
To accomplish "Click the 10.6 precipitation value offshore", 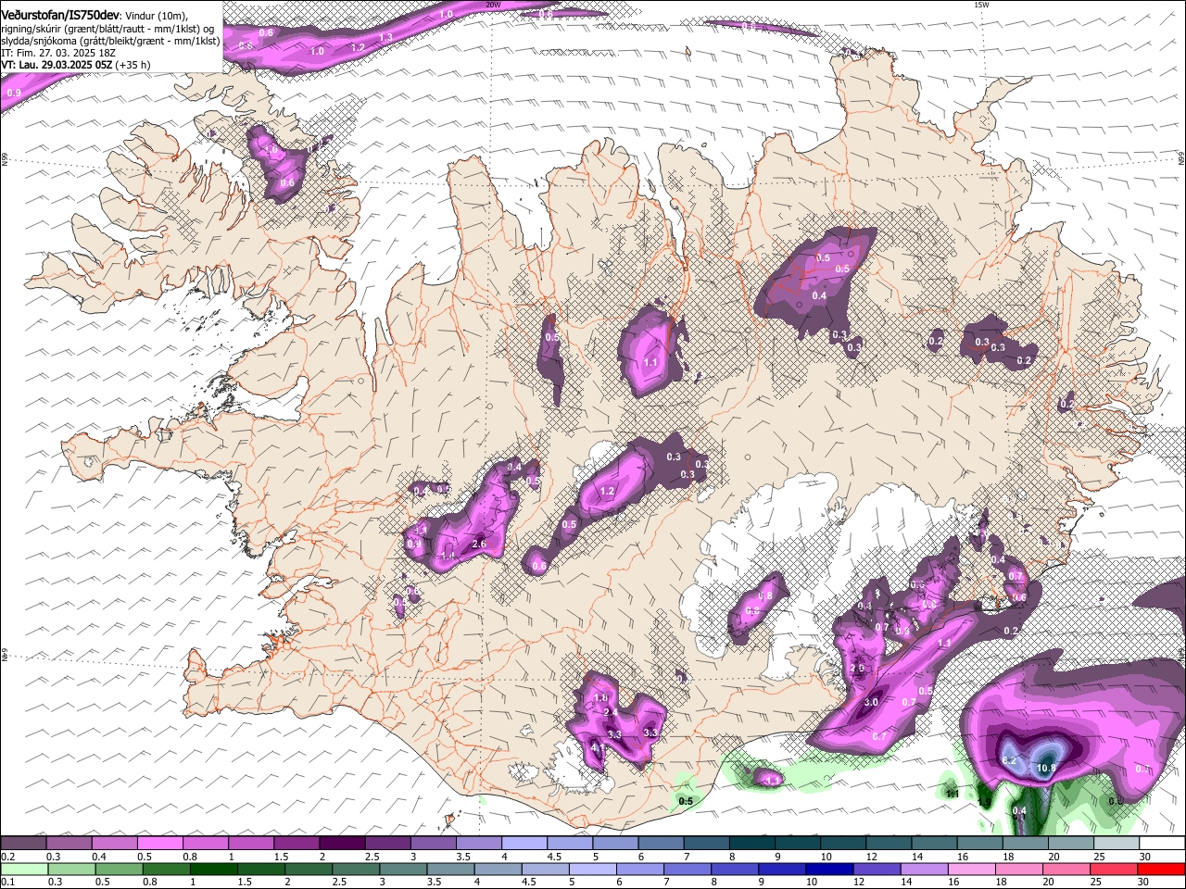I will click(1047, 768).
